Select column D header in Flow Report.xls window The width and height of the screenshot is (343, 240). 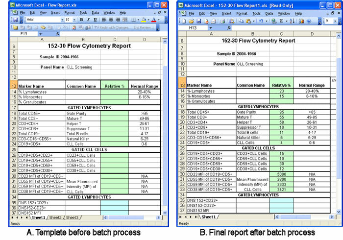(144, 40)
